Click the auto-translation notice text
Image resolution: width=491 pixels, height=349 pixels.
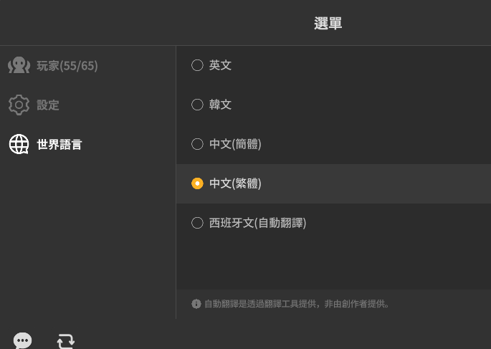click(x=297, y=304)
